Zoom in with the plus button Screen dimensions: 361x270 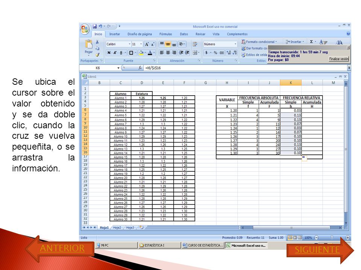pos(347,238)
